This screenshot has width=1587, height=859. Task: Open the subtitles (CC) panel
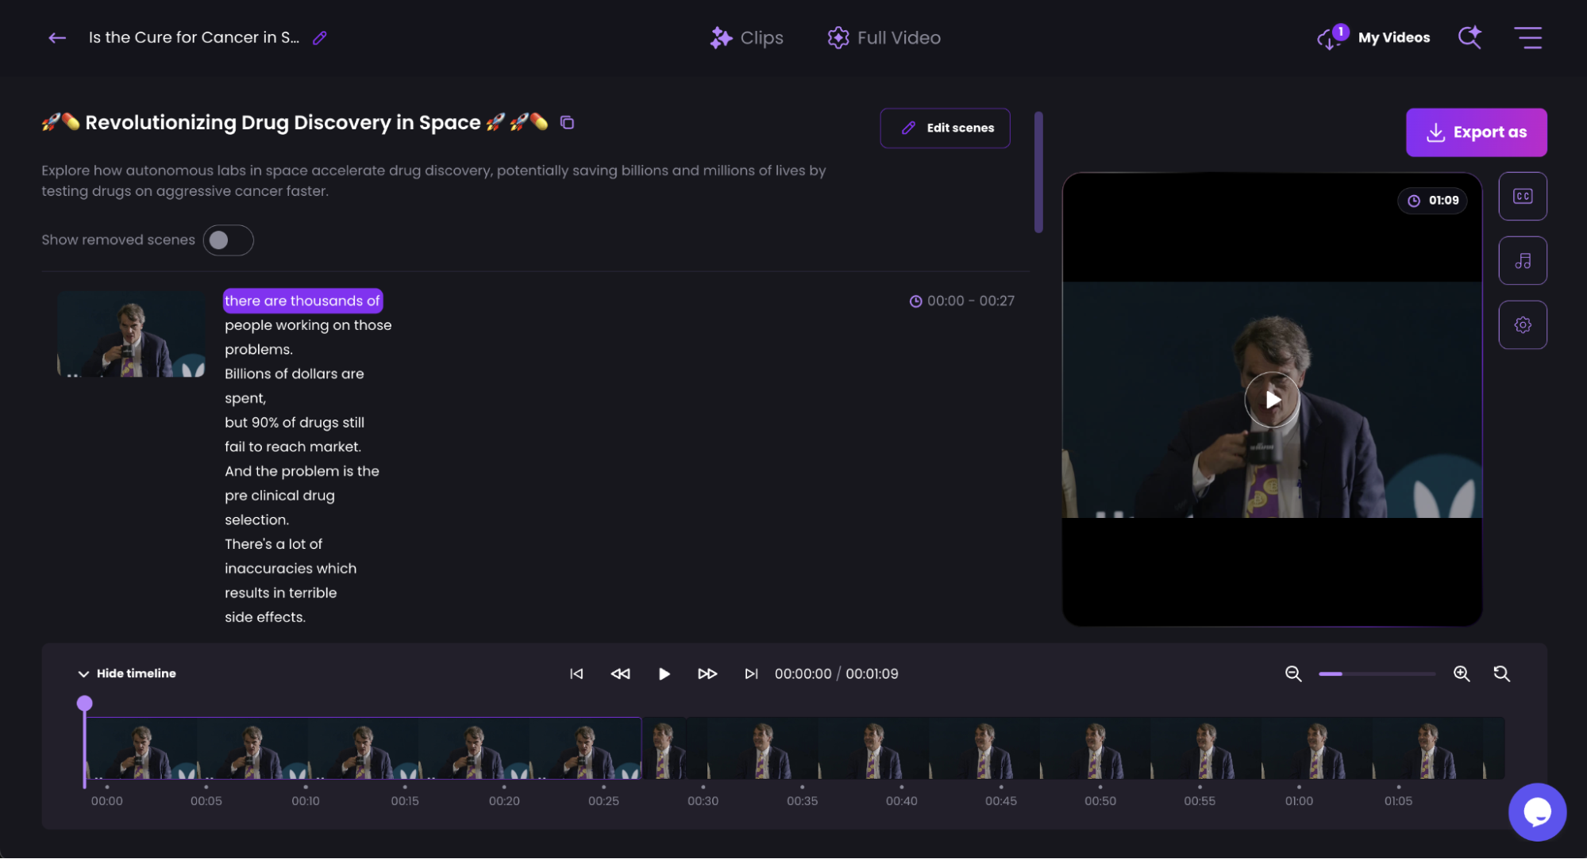coord(1522,196)
